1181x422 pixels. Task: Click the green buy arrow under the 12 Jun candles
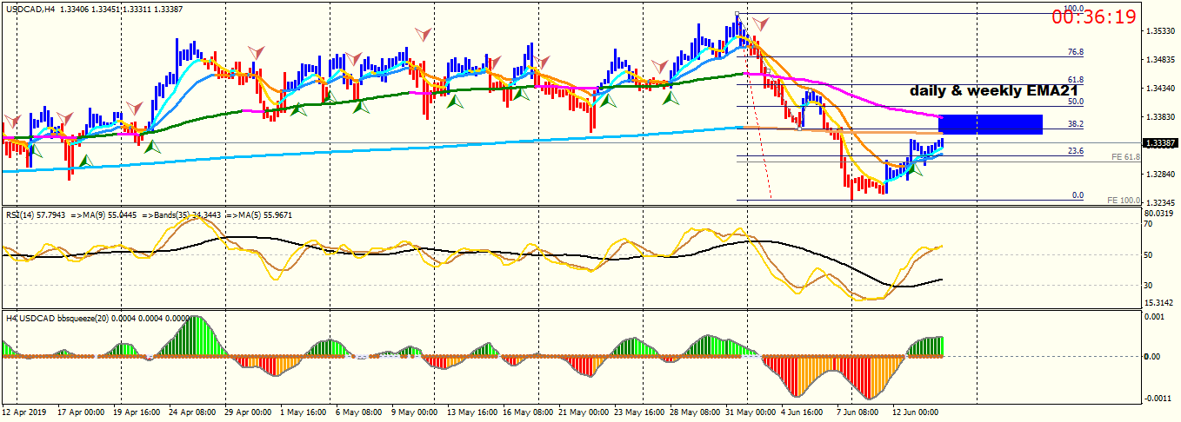coord(915,170)
